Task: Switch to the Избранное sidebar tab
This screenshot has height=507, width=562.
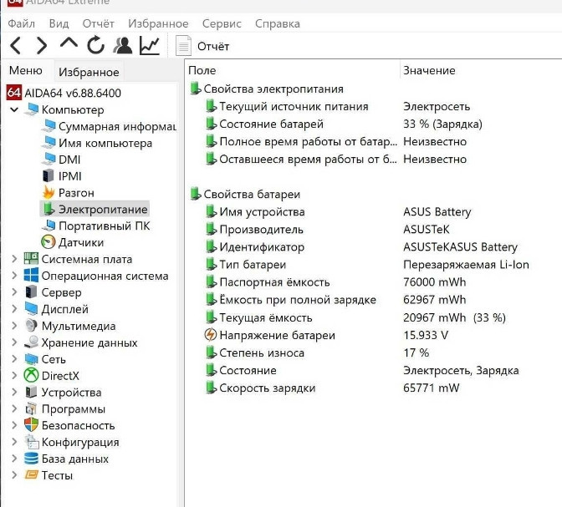Action: [x=89, y=72]
